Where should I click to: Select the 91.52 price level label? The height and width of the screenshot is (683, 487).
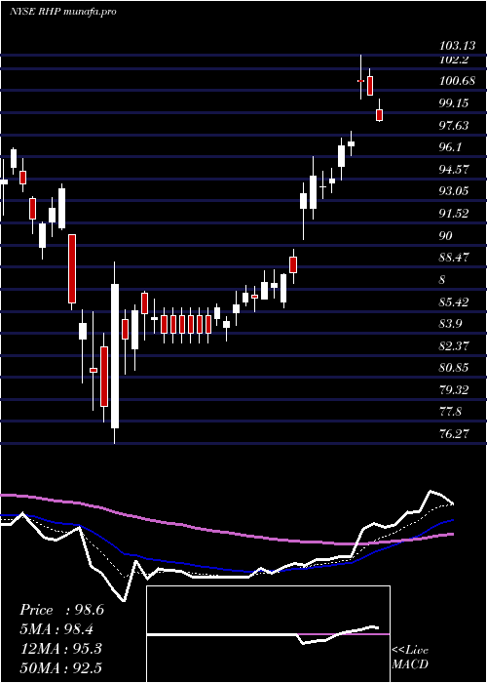point(455,214)
